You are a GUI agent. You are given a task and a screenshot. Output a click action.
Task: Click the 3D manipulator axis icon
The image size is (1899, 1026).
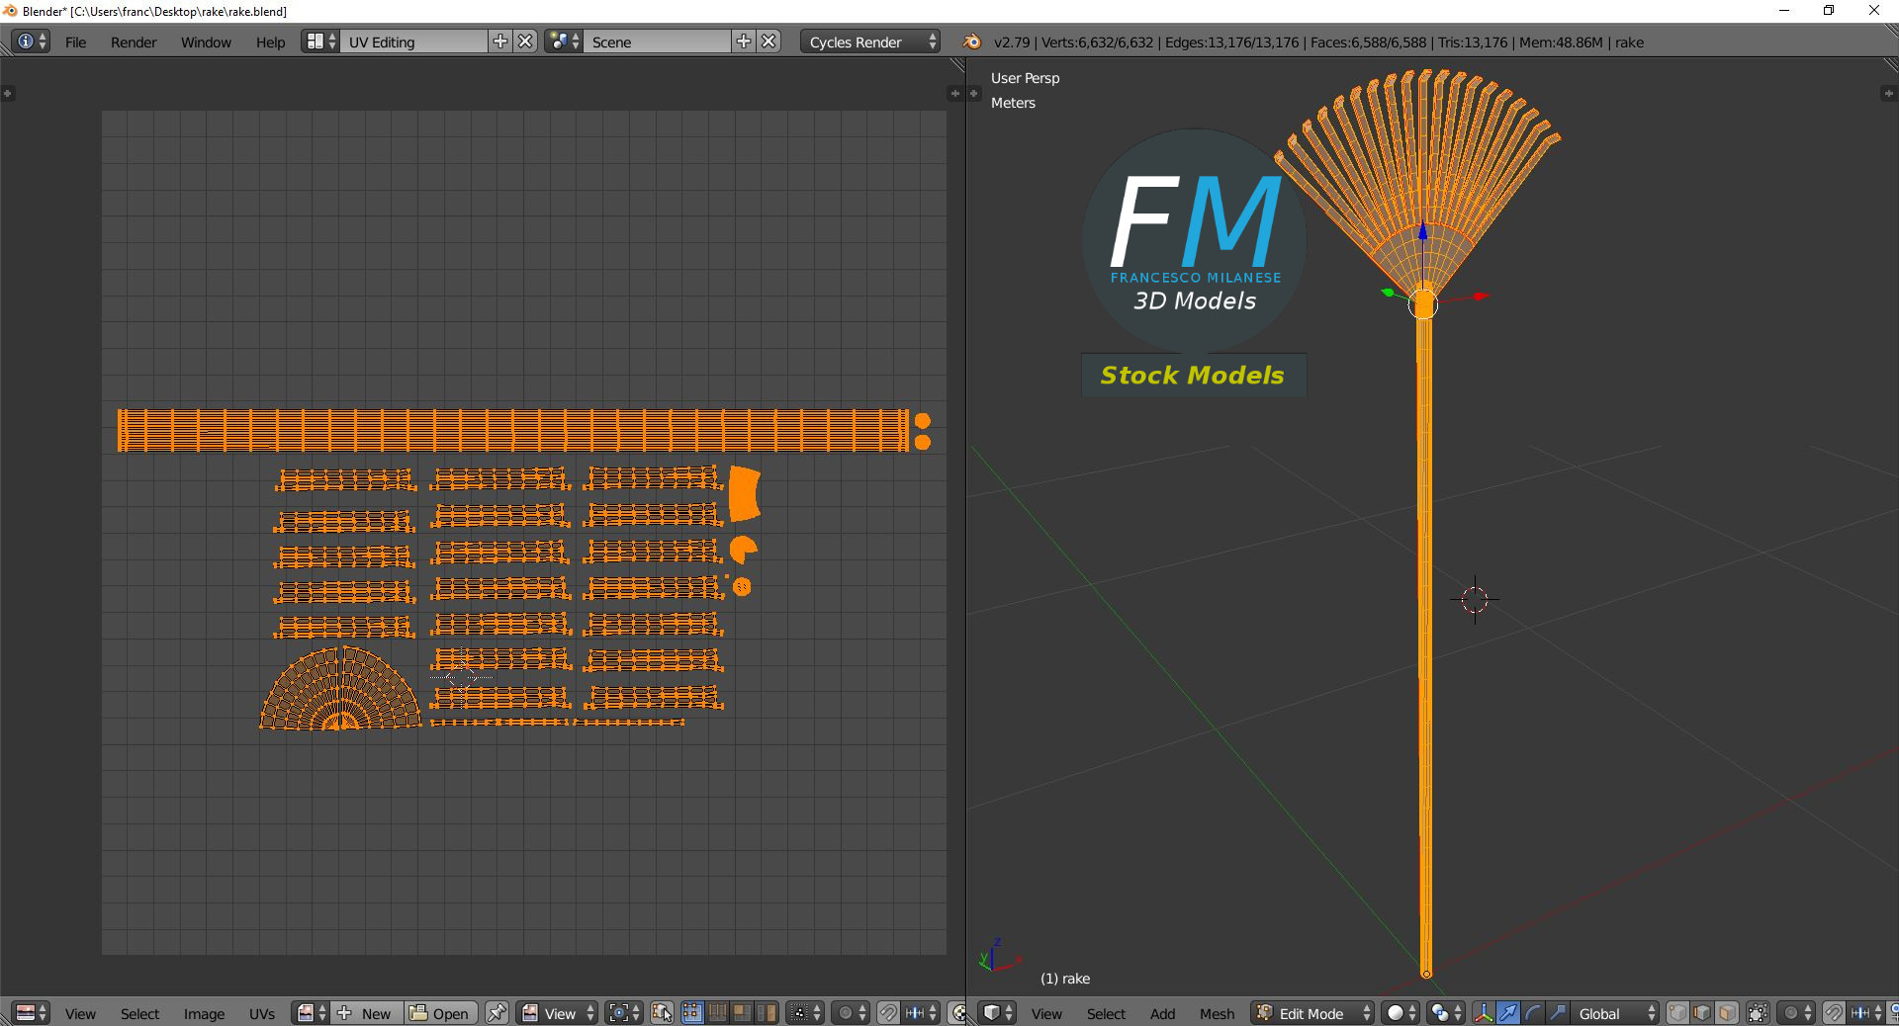[1484, 1013]
